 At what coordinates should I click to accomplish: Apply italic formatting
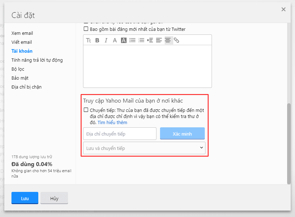pos(106,40)
